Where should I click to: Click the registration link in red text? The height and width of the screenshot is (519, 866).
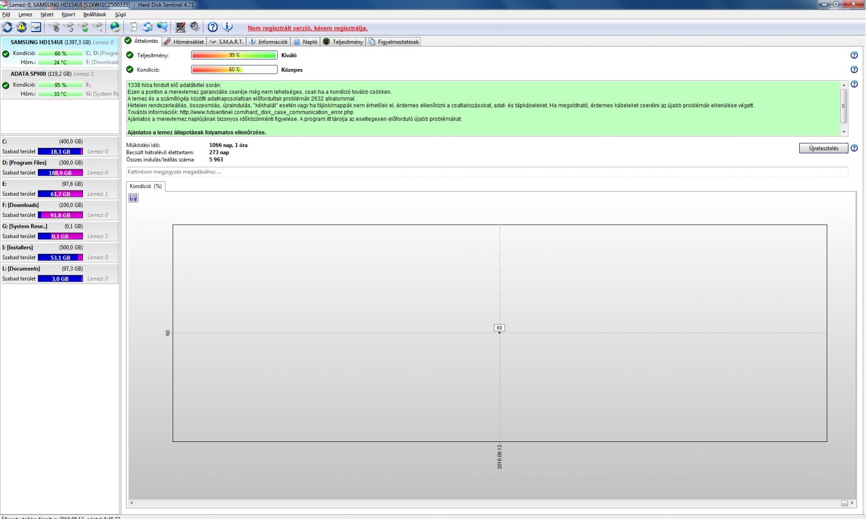pyautogui.click(x=308, y=28)
